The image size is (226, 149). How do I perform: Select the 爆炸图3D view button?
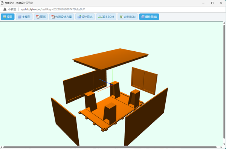point(149,17)
